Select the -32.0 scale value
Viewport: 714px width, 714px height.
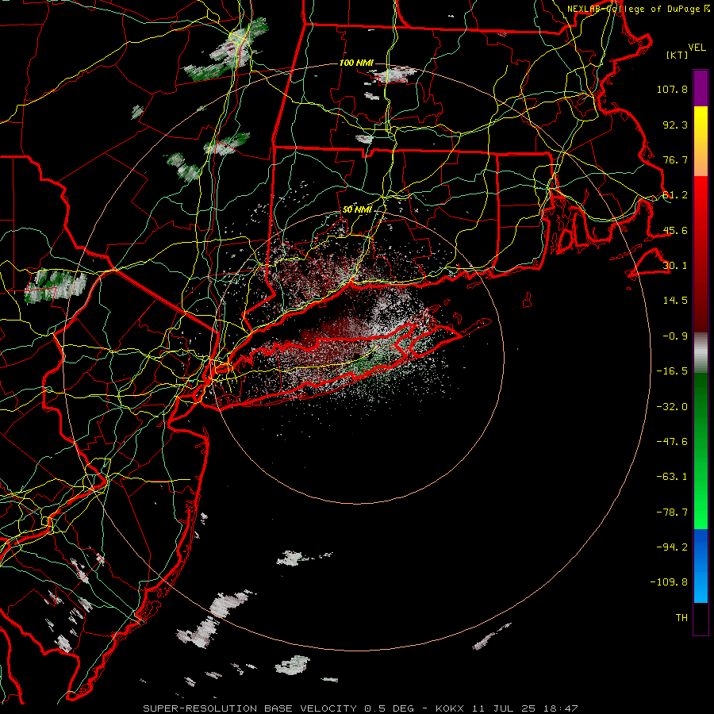coord(672,407)
